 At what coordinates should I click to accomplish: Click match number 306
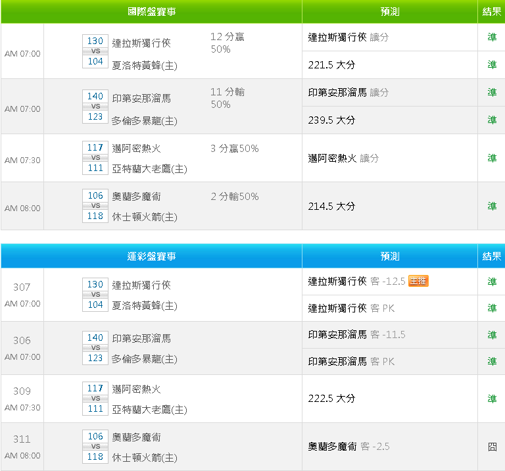coord(22,341)
